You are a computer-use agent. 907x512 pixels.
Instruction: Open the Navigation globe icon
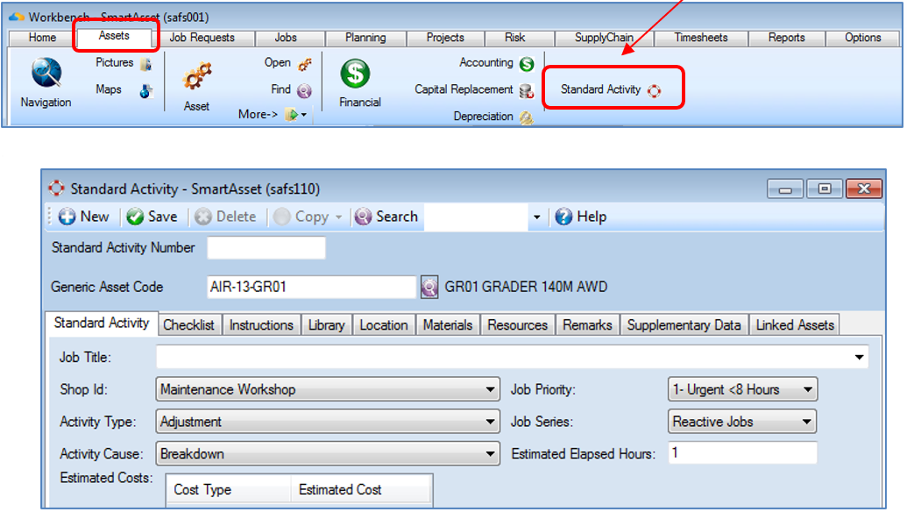click(46, 73)
